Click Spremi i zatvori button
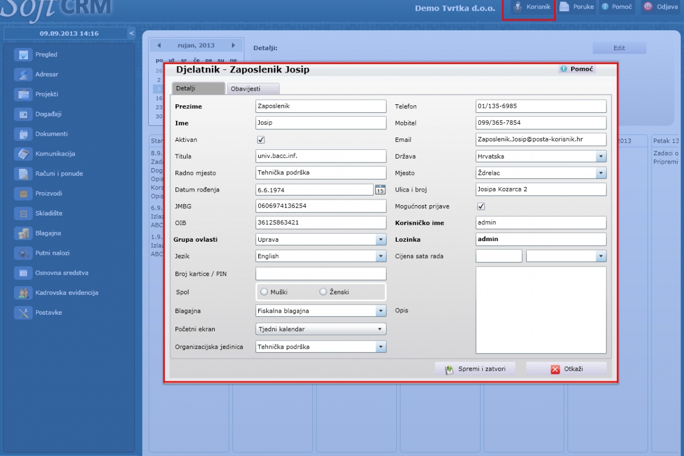Screen dimensions: 684x456 click(x=474, y=369)
